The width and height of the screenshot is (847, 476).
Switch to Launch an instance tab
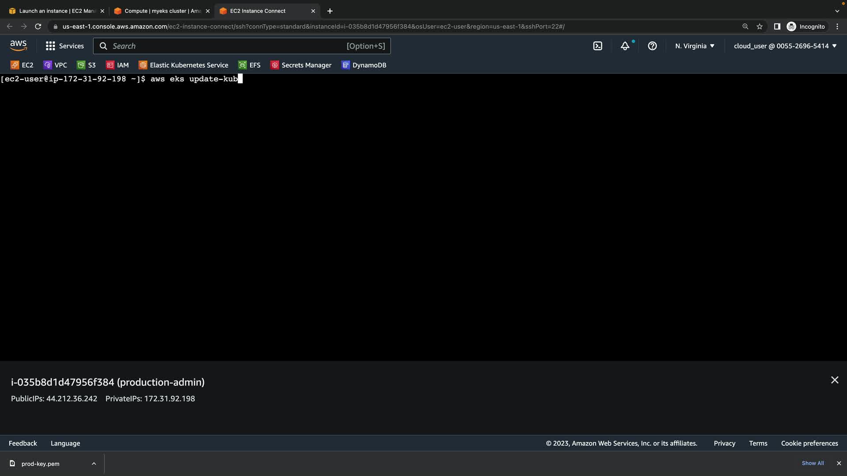tap(56, 11)
